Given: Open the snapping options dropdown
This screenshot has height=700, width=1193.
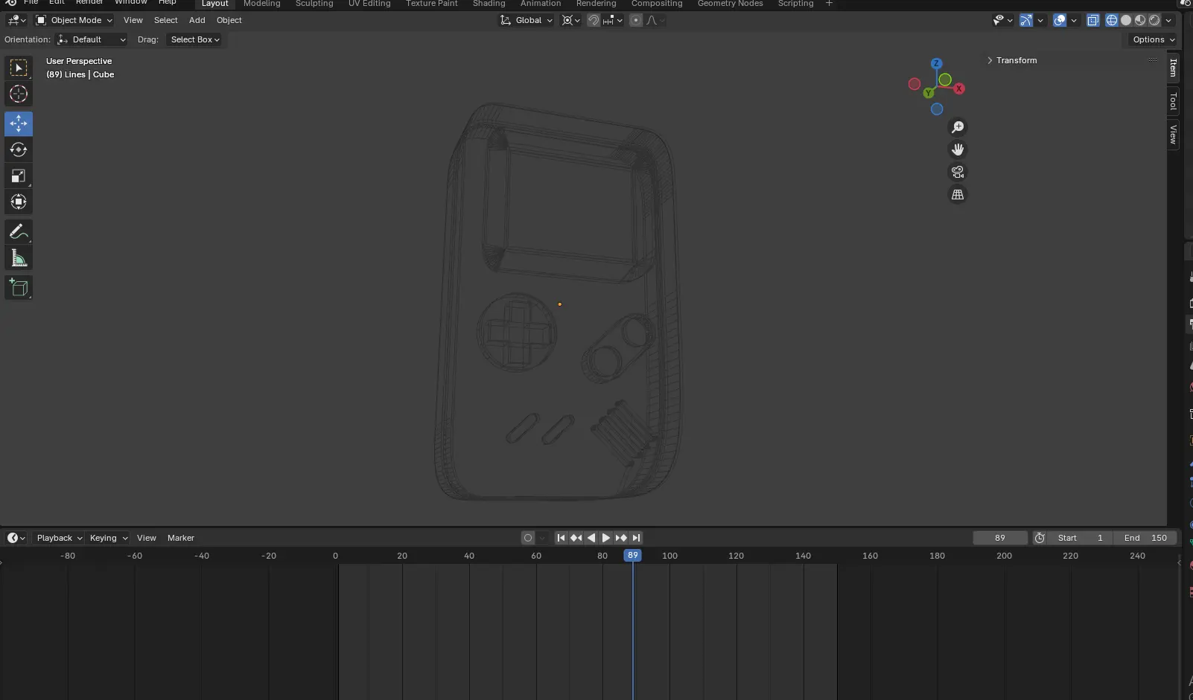Looking at the screenshot, I should point(613,20).
